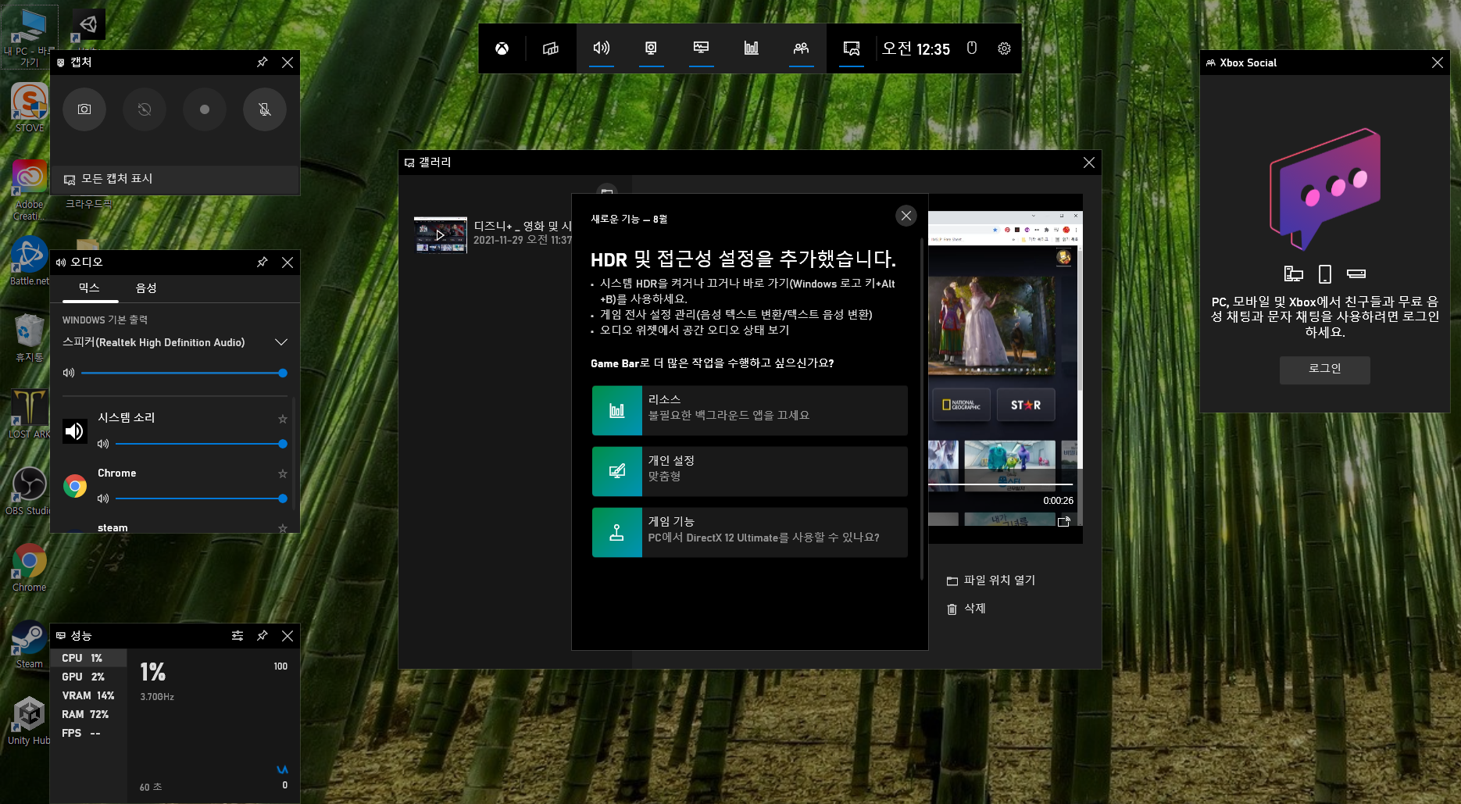
Task: Toggle the Audio widget from Game Bar toolbar
Action: pyautogui.click(x=601, y=48)
